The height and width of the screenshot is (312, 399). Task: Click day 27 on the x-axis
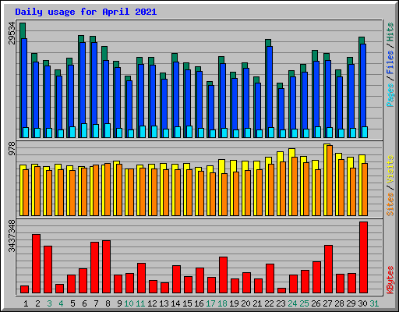pyautogui.click(x=327, y=303)
